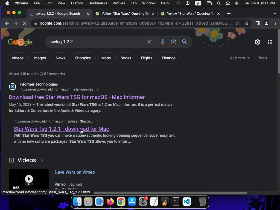Open options for Informer Technologies result

[x=98, y=89]
